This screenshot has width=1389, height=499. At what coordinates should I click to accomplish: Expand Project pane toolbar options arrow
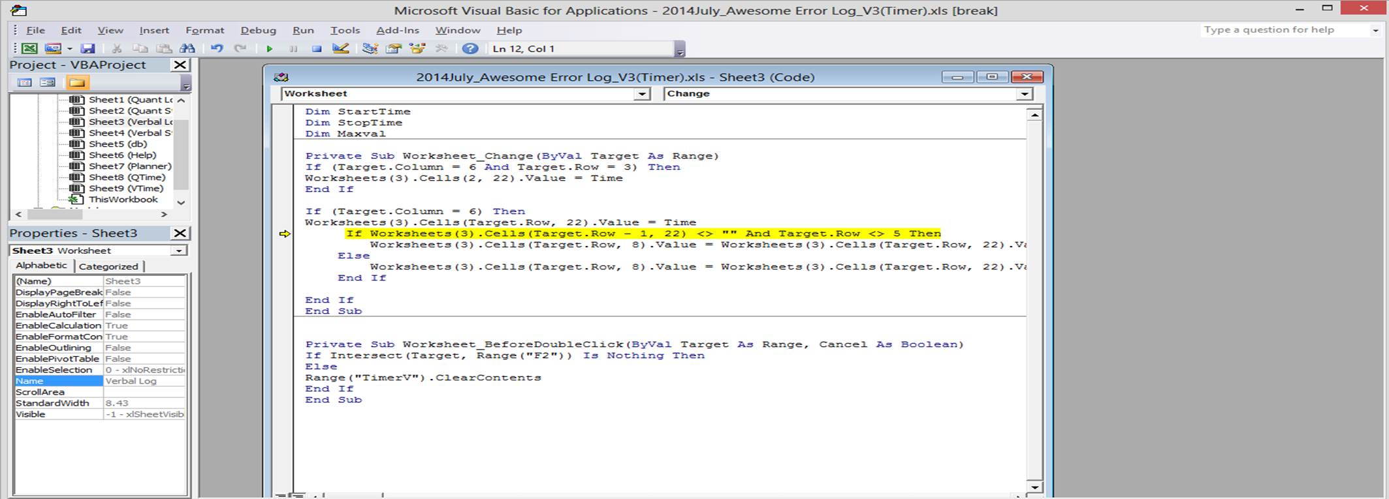point(186,83)
